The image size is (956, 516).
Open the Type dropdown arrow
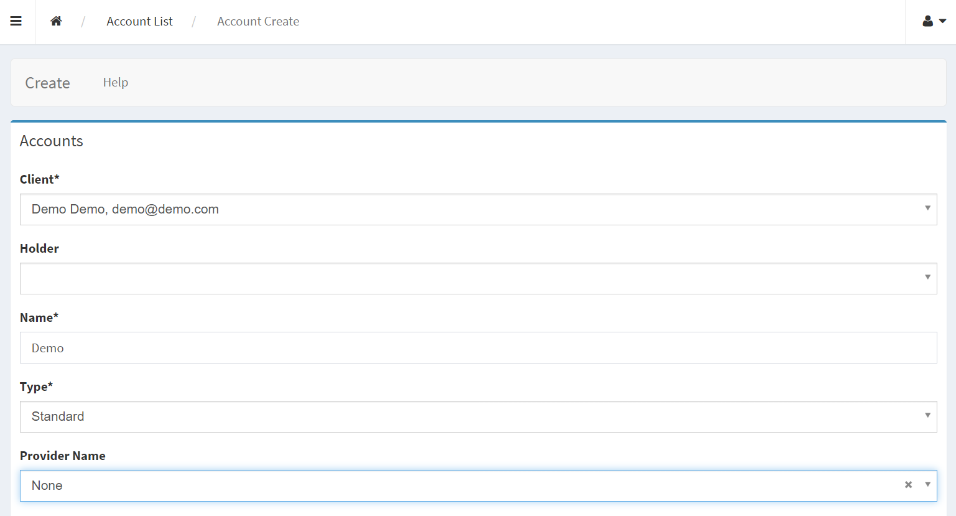(927, 416)
